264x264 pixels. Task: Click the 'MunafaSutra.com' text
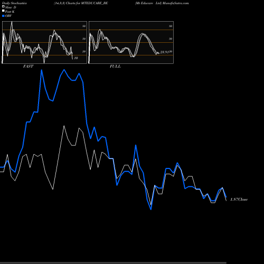[x=175, y=3]
